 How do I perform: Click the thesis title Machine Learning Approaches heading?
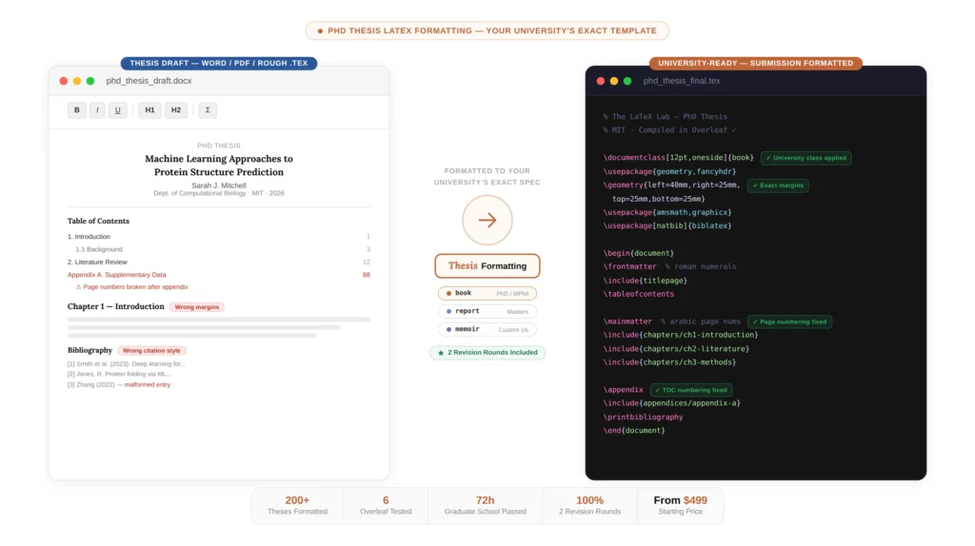click(x=219, y=166)
